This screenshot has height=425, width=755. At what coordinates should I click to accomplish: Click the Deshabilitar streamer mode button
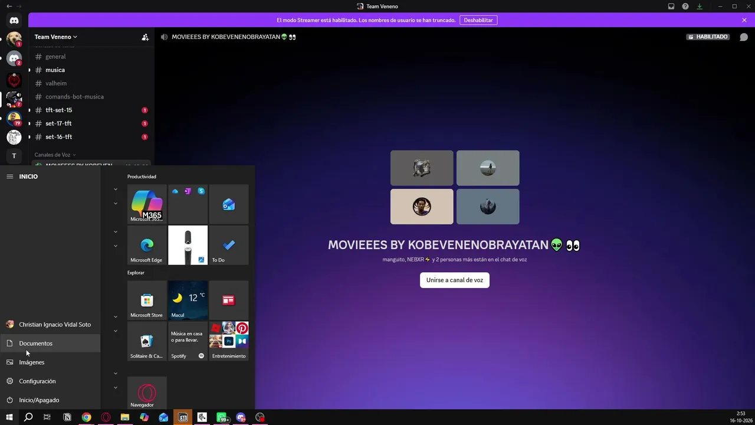tap(478, 20)
